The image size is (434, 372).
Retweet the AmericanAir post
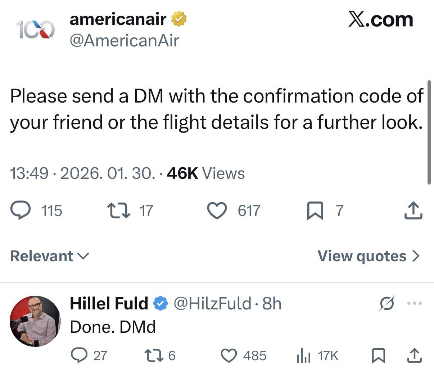click(x=119, y=210)
